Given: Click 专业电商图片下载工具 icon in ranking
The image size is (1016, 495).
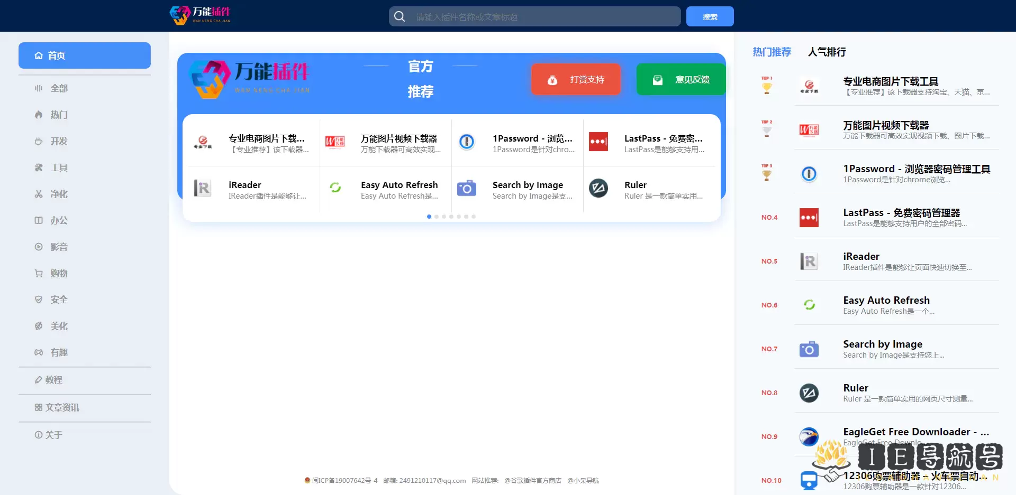Looking at the screenshot, I should 809,86.
